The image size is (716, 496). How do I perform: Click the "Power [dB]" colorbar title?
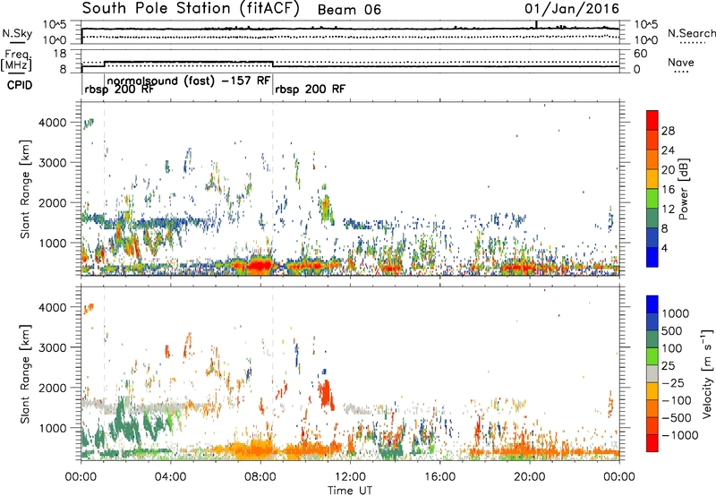point(684,189)
